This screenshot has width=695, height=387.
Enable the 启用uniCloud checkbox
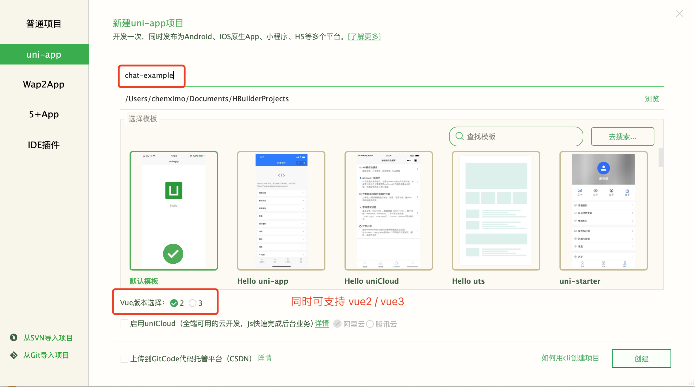coord(124,323)
